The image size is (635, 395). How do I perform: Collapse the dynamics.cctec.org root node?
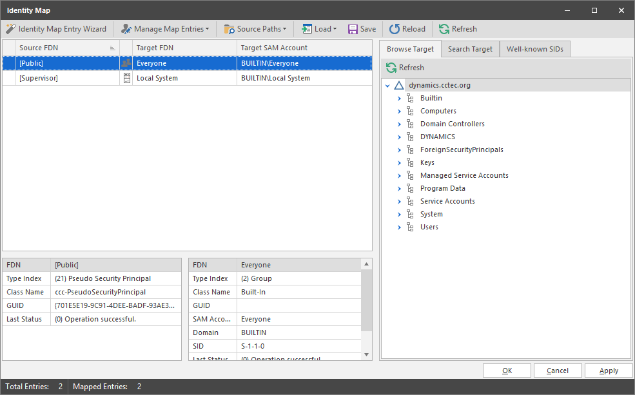(387, 85)
